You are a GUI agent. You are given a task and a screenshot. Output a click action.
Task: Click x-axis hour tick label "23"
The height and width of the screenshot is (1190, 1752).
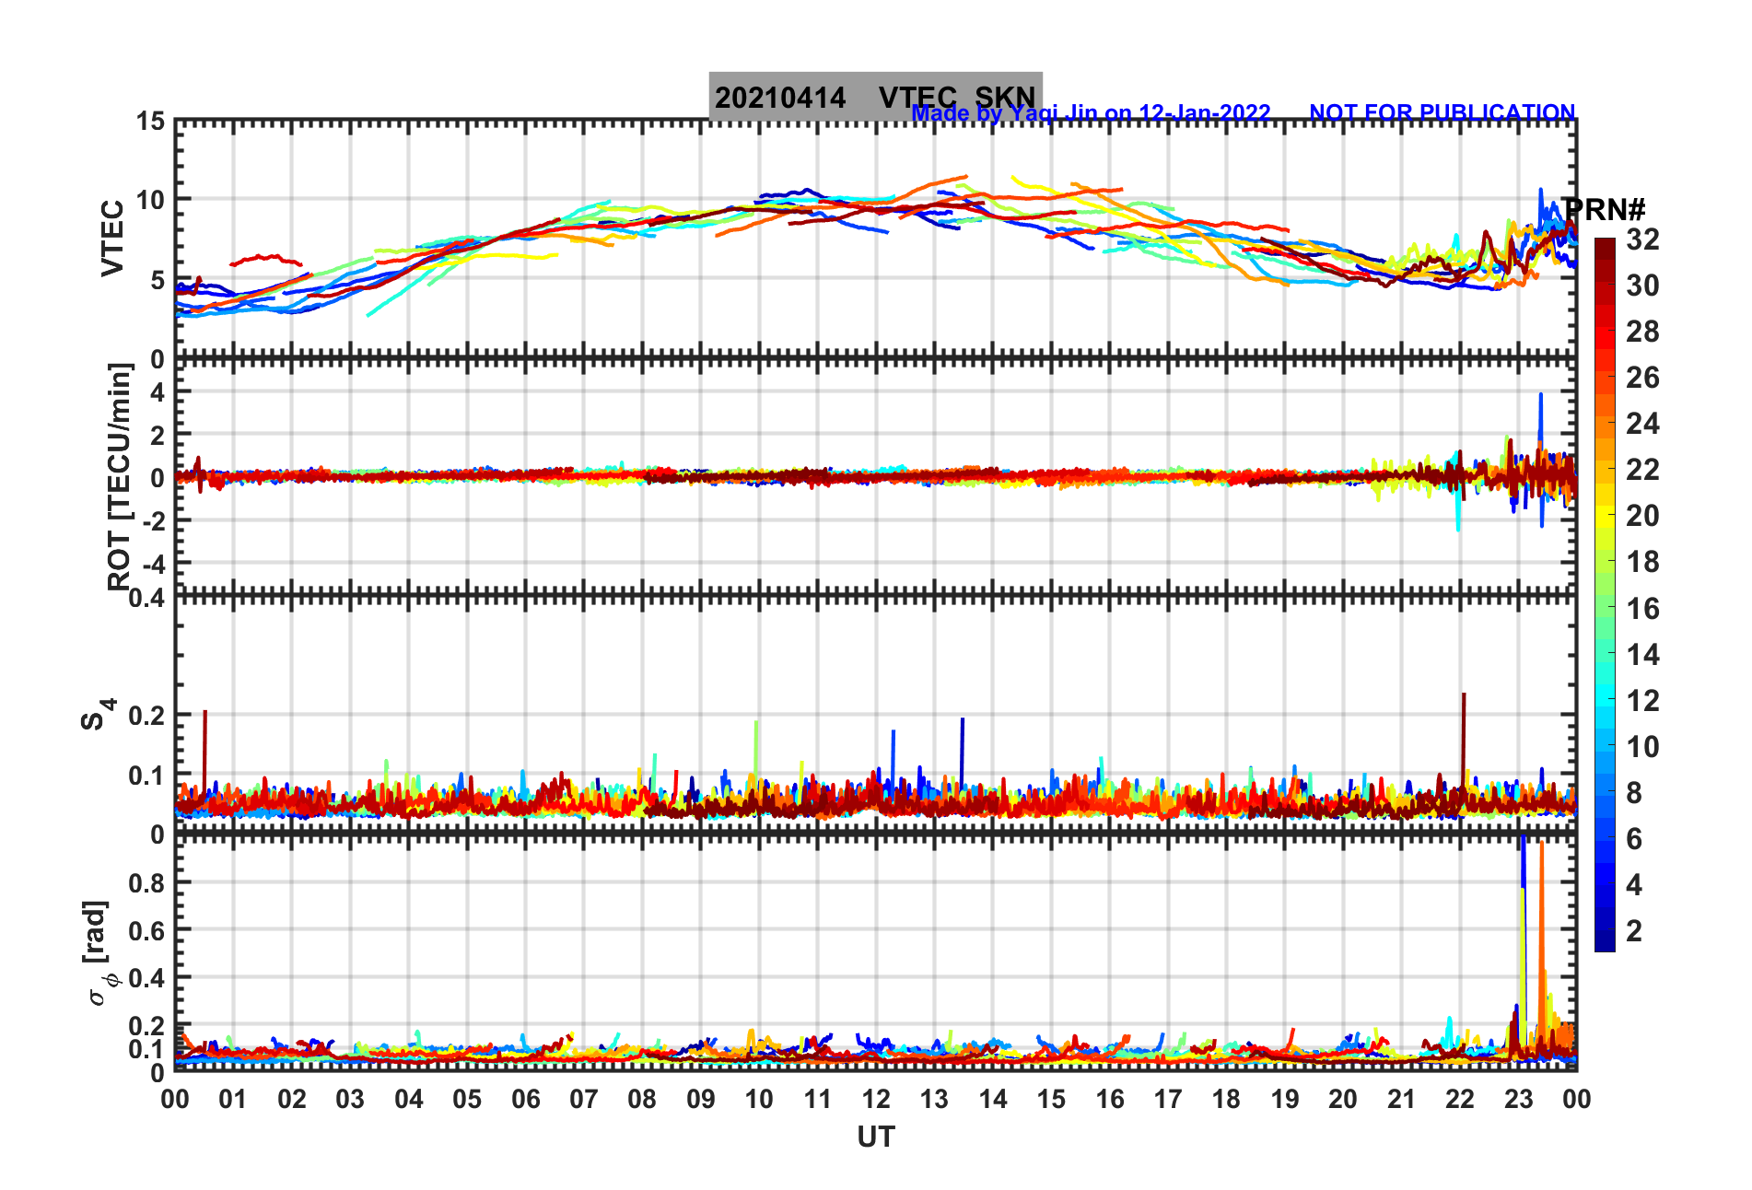click(x=1518, y=1099)
